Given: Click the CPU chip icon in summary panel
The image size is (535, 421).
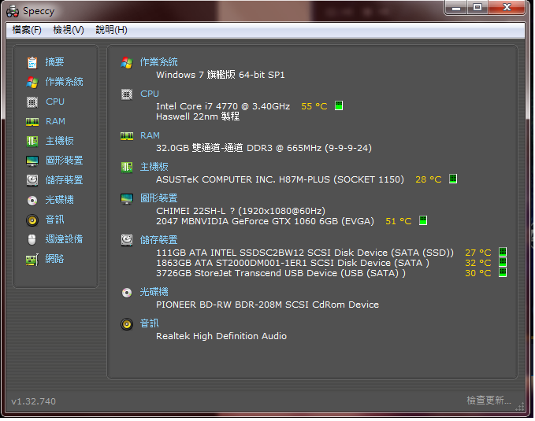Looking at the screenshot, I should (127, 94).
